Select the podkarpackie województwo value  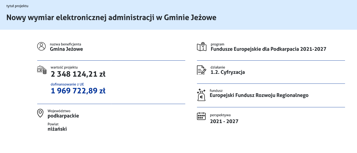point(63,116)
